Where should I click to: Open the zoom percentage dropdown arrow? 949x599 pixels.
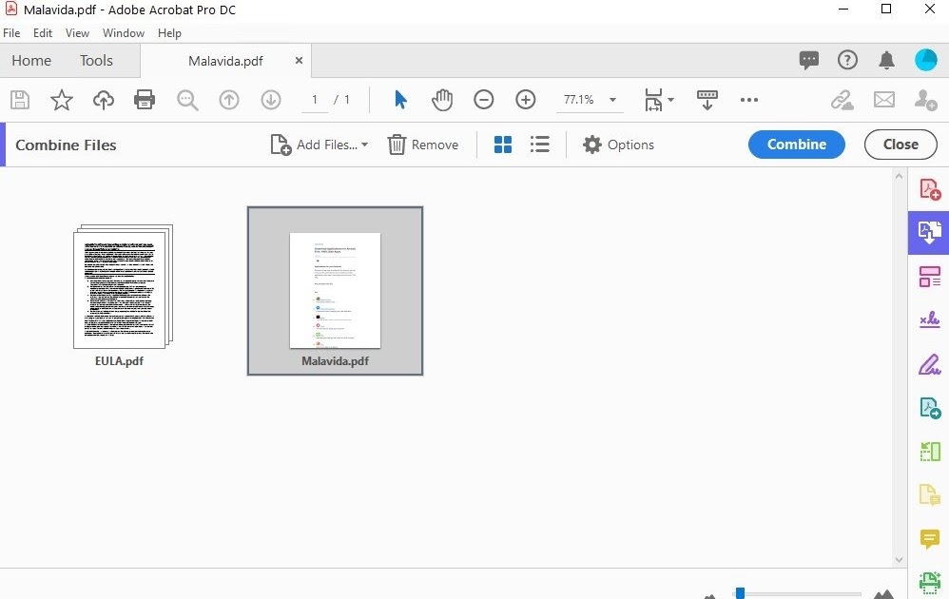[612, 100]
